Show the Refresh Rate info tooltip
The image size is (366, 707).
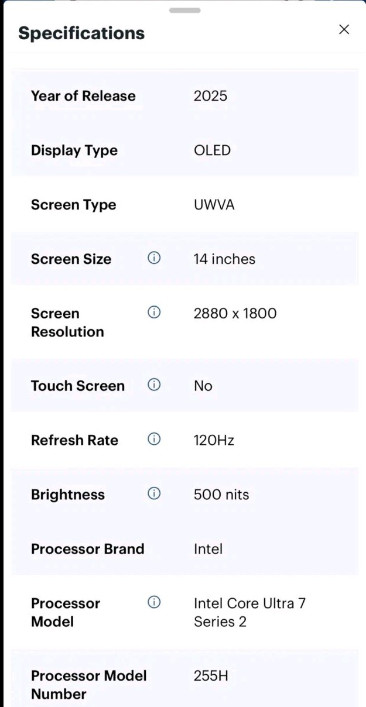pyautogui.click(x=154, y=440)
